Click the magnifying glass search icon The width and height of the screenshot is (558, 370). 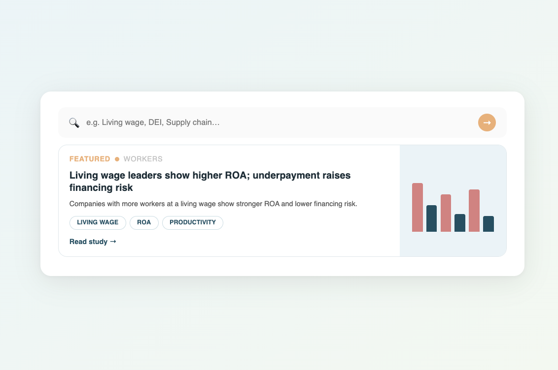pyautogui.click(x=74, y=123)
